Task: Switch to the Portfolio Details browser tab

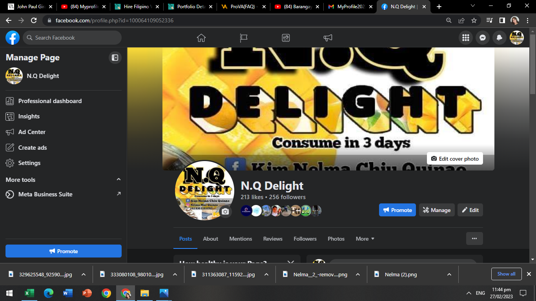Action: click(190, 7)
